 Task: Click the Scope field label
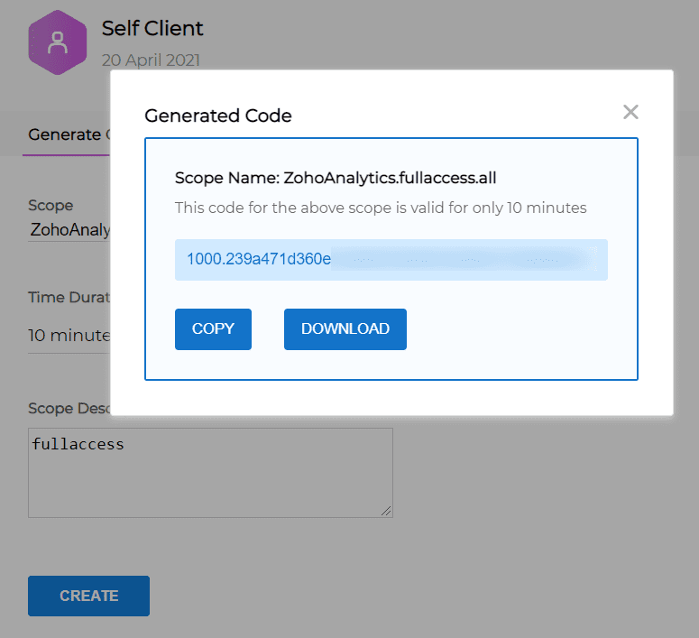(x=51, y=206)
